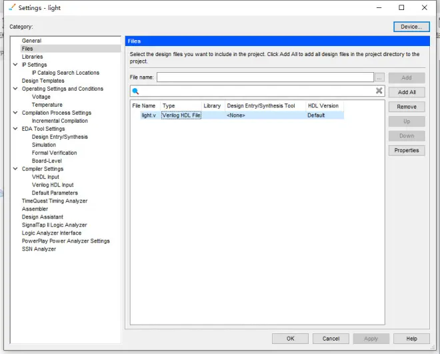Select Logic Analyzer Interface

click(x=51, y=233)
